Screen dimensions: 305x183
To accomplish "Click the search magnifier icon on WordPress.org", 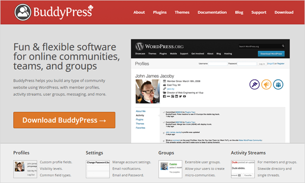I will [283, 46].
